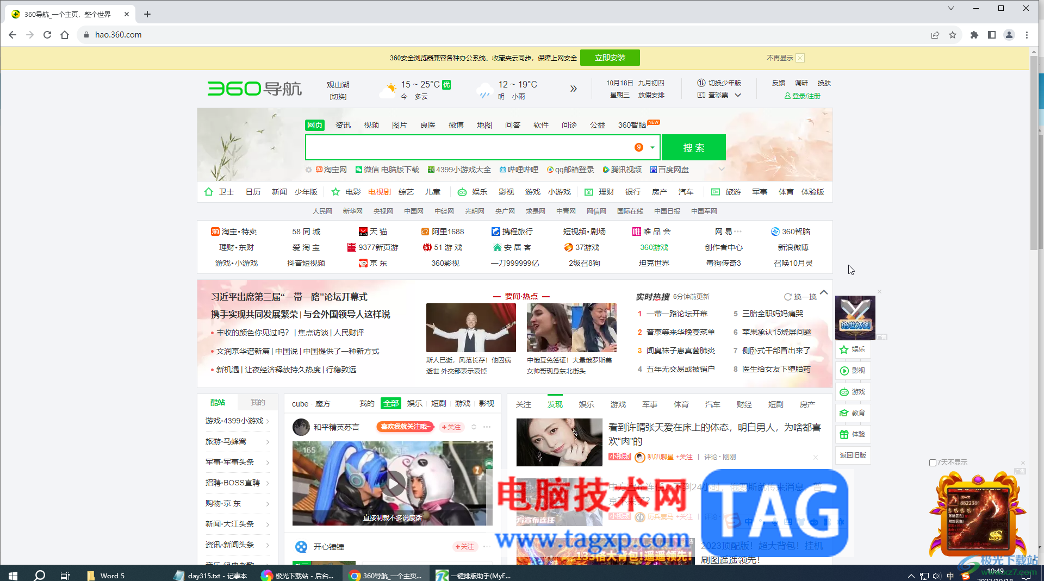Image resolution: width=1044 pixels, height=581 pixels.
Task: Open Windows Start menu
Action: [13, 576]
